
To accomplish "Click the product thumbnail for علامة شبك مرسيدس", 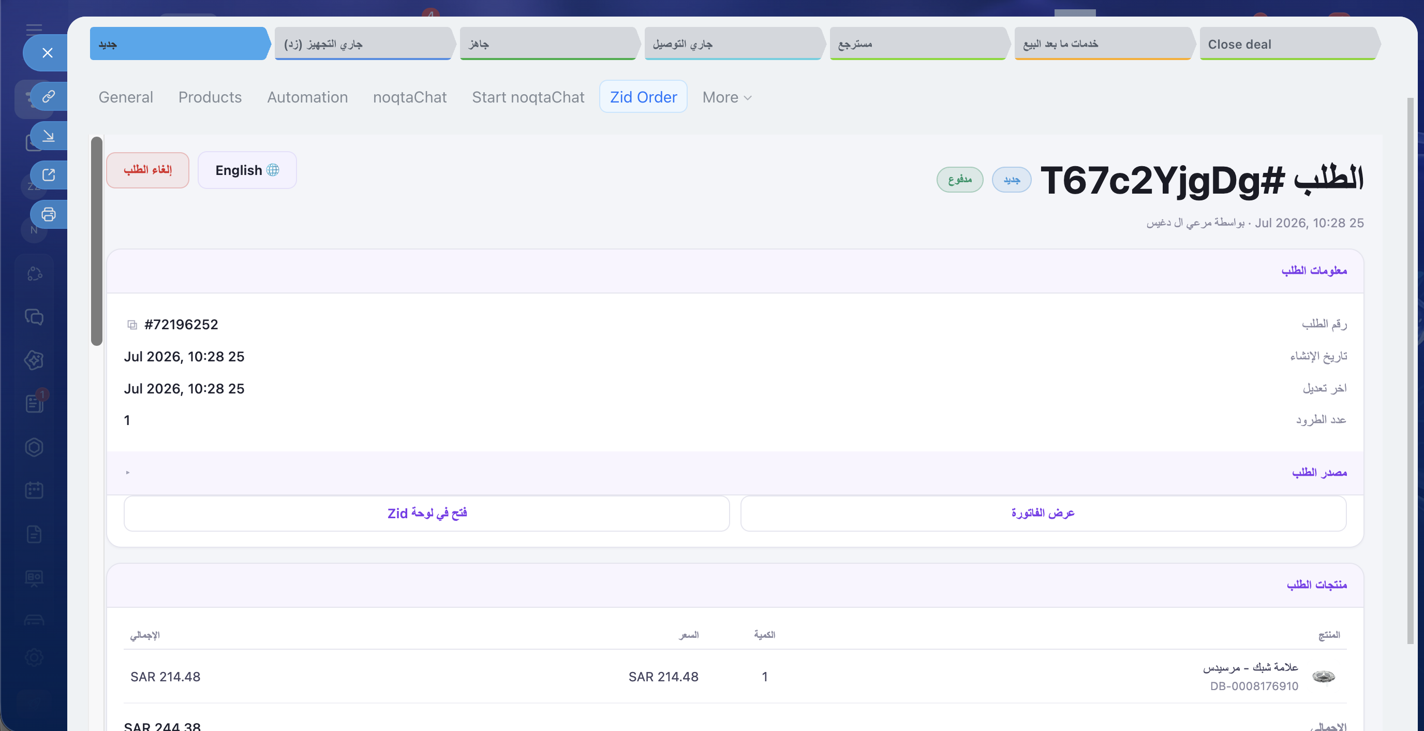I will (1324, 676).
